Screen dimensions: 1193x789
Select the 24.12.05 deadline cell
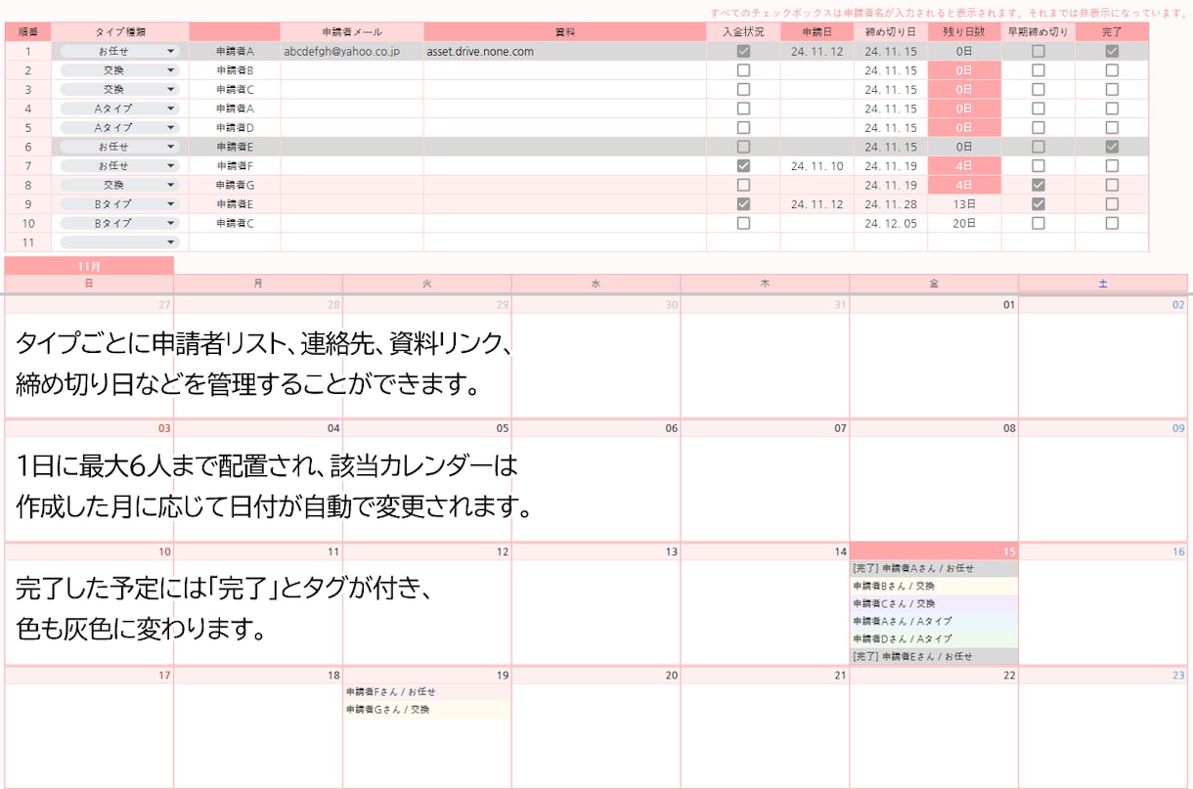pyautogui.click(x=891, y=223)
